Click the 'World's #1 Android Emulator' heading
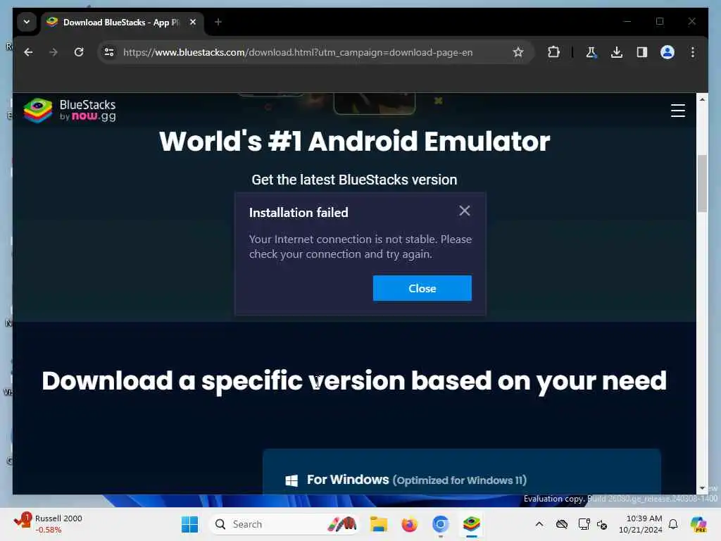Screen dimensions: 721x541 (x=355, y=141)
